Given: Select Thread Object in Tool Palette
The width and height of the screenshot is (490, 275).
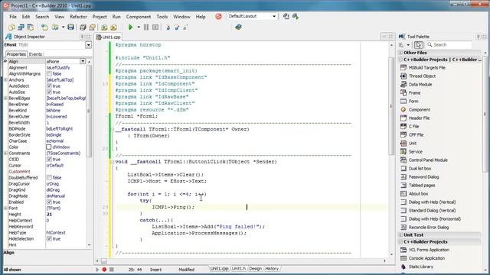Looking at the screenshot, I should (x=422, y=76).
